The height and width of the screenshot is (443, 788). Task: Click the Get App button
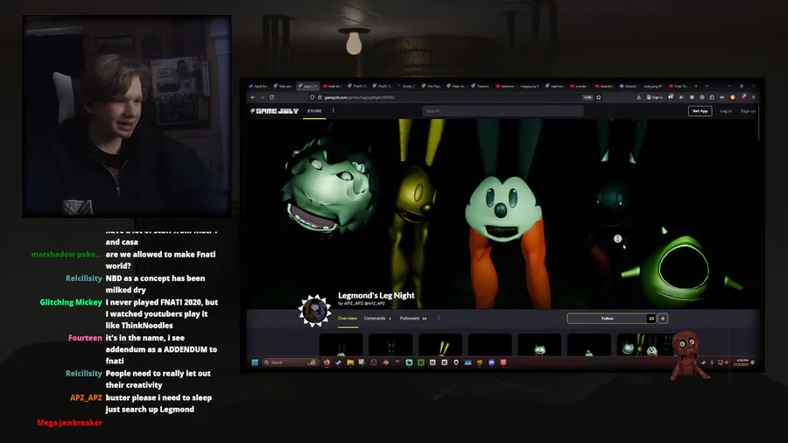[x=700, y=111]
